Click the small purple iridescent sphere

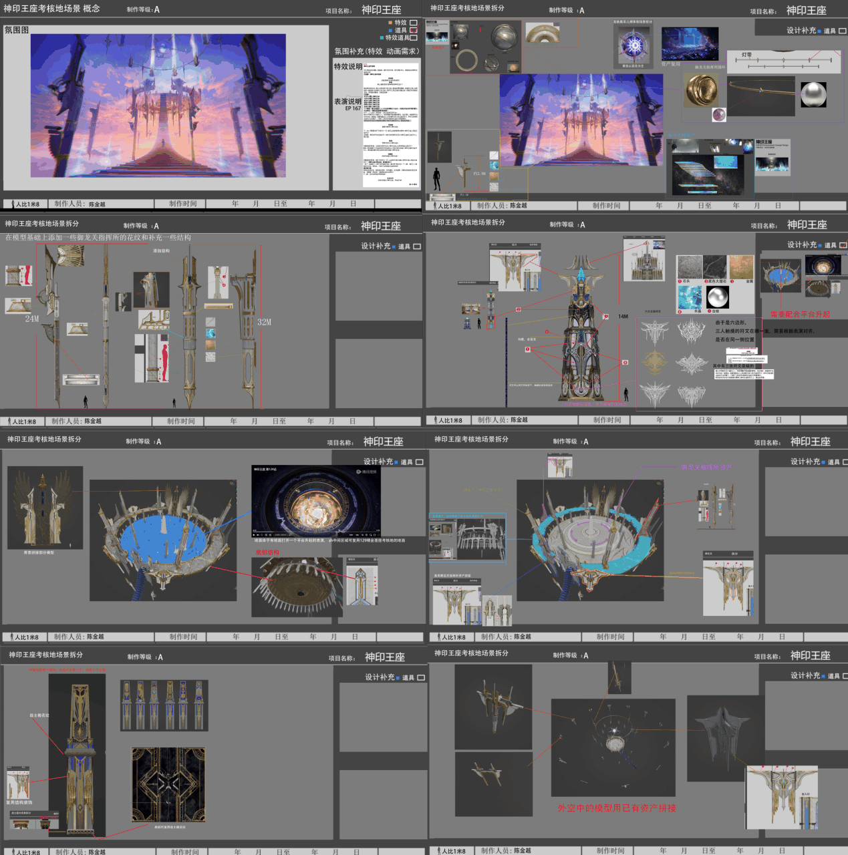719,114
